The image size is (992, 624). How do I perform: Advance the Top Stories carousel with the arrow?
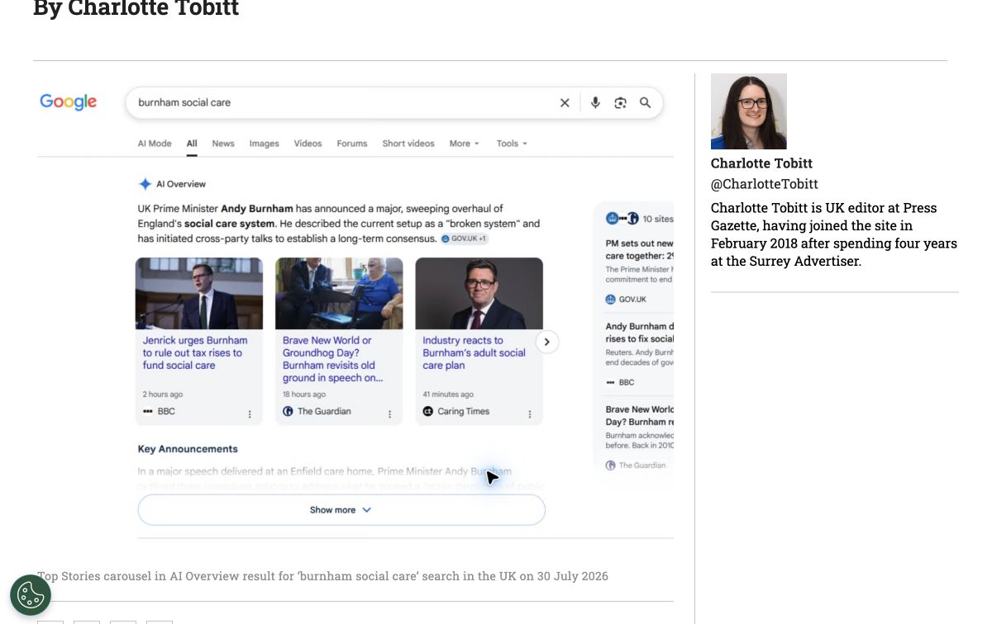[x=546, y=342]
